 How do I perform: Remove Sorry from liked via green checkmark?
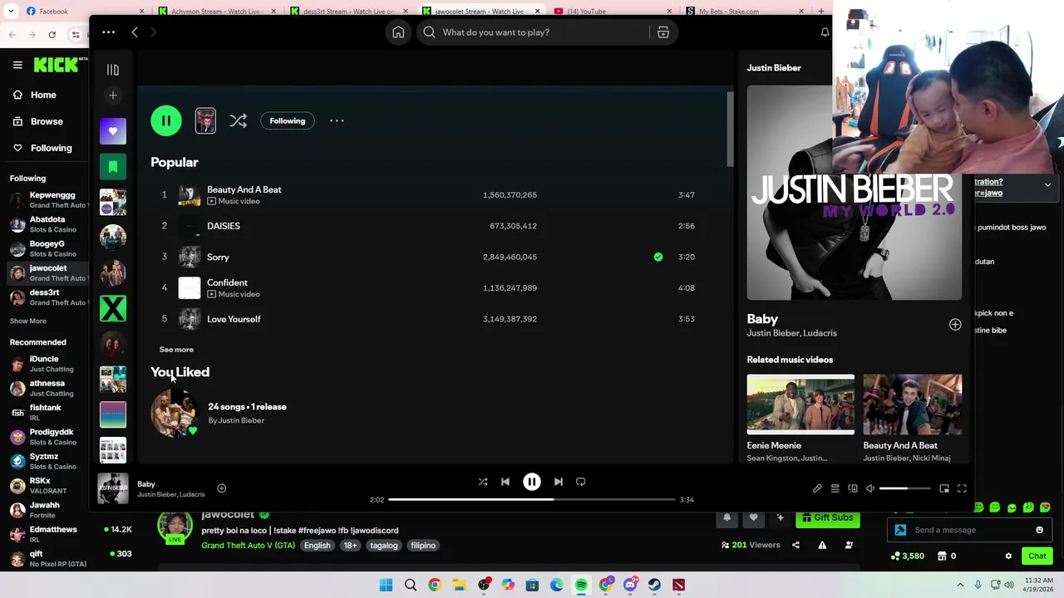[x=658, y=257]
